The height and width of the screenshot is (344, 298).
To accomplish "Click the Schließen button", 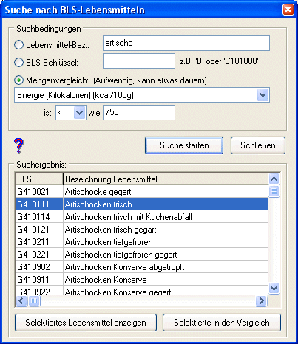I will [258, 145].
